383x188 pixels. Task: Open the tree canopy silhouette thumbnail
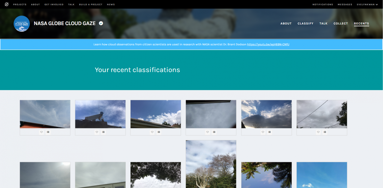[x=156, y=175]
